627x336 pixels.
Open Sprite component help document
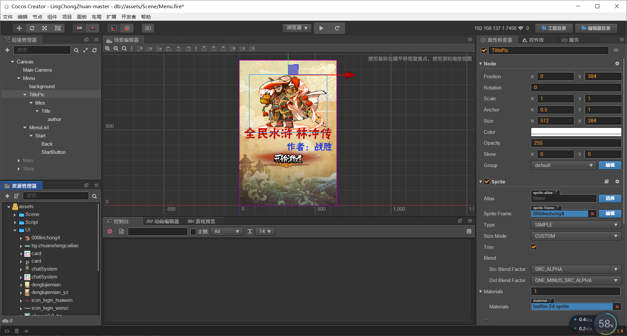(607, 181)
